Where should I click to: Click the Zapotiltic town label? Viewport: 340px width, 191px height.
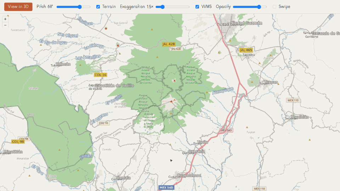tap(249, 55)
